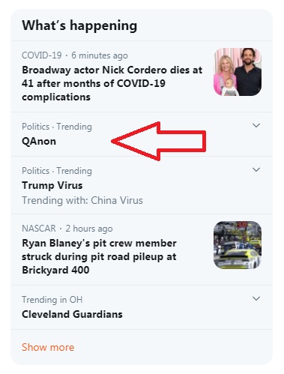Open the Nick Cordero family photo thumbnail
This screenshot has height=374, width=284.
[x=238, y=72]
